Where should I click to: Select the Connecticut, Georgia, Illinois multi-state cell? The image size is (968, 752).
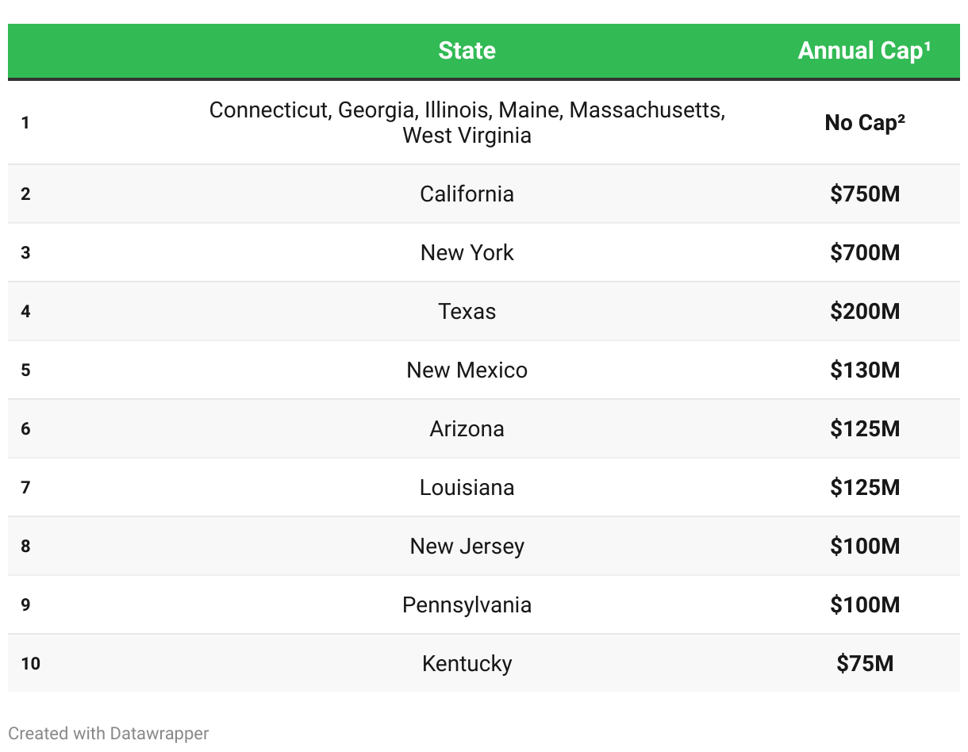(x=467, y=122)
